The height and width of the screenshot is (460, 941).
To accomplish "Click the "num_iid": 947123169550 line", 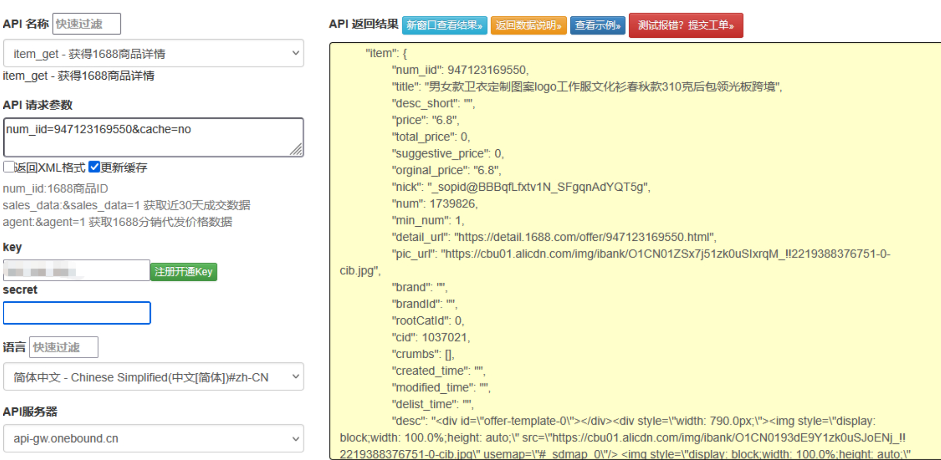I will coord(460,70).
